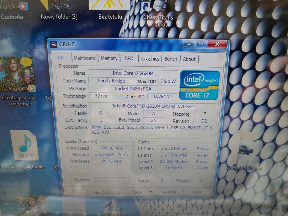Click the Bus Speed value 99.76 MHz
This screenshot has height=216, width=288.
coord(112,161)
